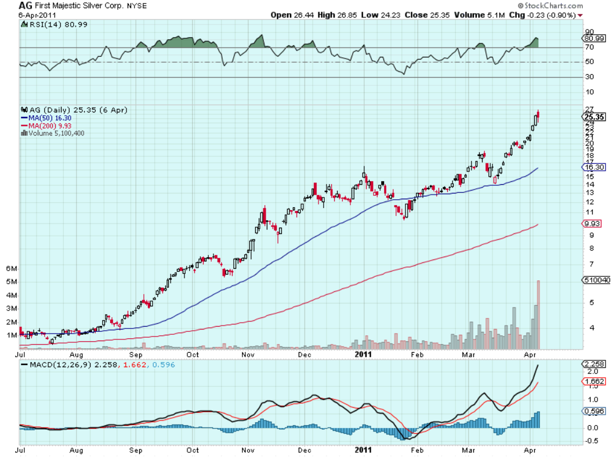
Task: Click the RSI(14) 80.99 label
Action: 59,25
